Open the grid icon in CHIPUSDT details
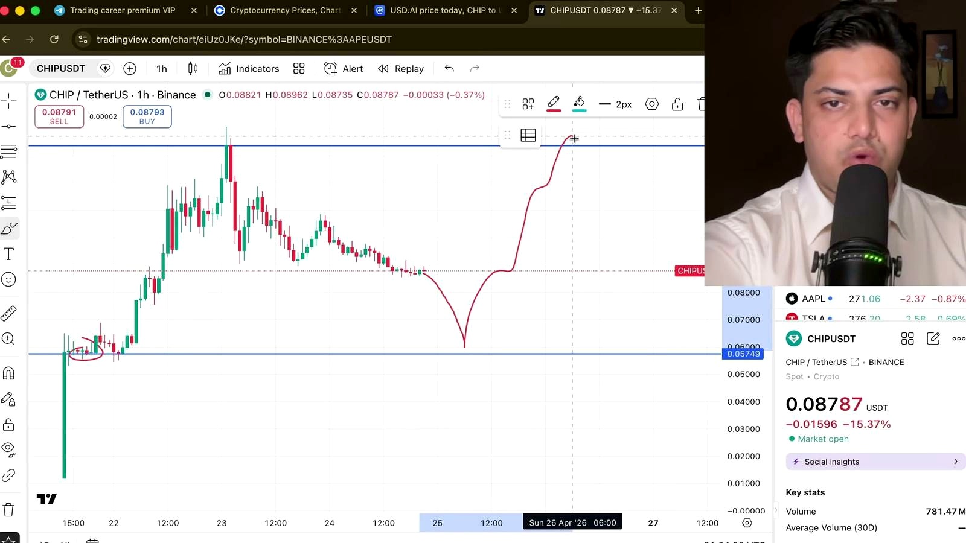Image resolution: width=966 pixels, height=543 pixels. (907, 338)
